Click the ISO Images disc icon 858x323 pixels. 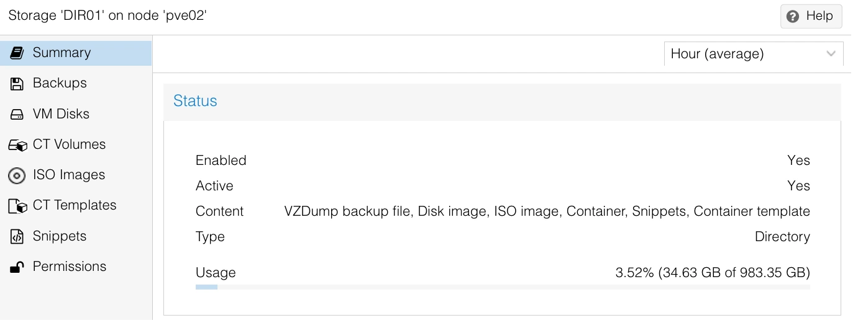point(17,175)
